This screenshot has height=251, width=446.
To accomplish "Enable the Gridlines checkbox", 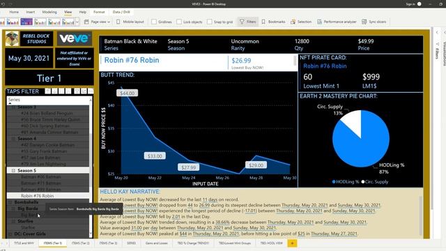I will (154, 22).
